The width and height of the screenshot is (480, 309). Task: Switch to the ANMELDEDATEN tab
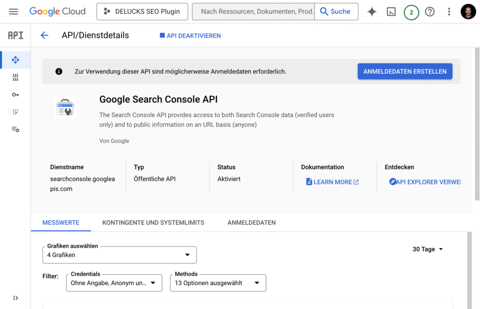point(252,223)
